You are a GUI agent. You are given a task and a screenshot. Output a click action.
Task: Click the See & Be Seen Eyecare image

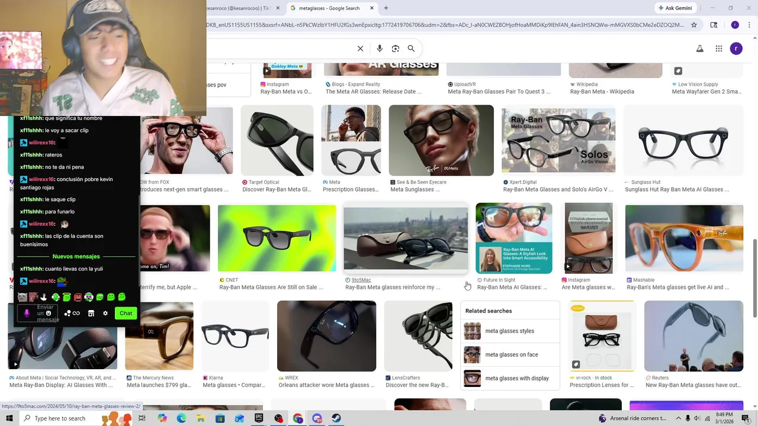441,140
